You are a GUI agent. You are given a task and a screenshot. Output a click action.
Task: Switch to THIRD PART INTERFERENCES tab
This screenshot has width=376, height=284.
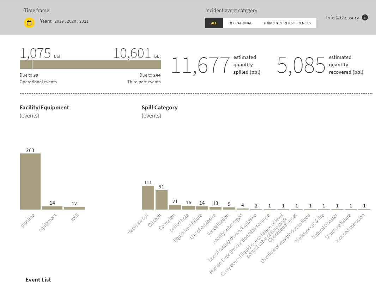(x=287, y=23)
